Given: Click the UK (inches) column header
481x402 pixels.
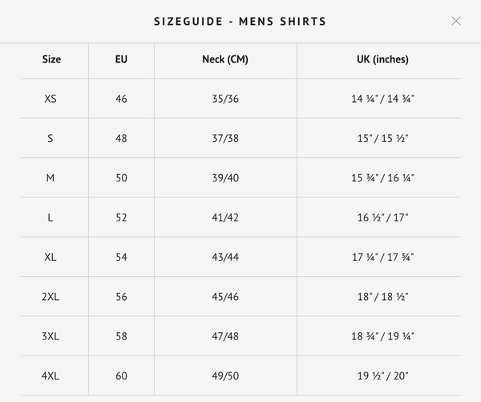Looking at the screenshot, I should pyautogui.click(x=382, y=59).
